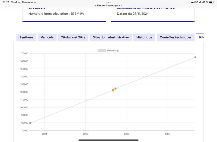Viewport: 217px width, 142px height.
Task: Click the 2021 x-axis label
Action: (44, 134)
